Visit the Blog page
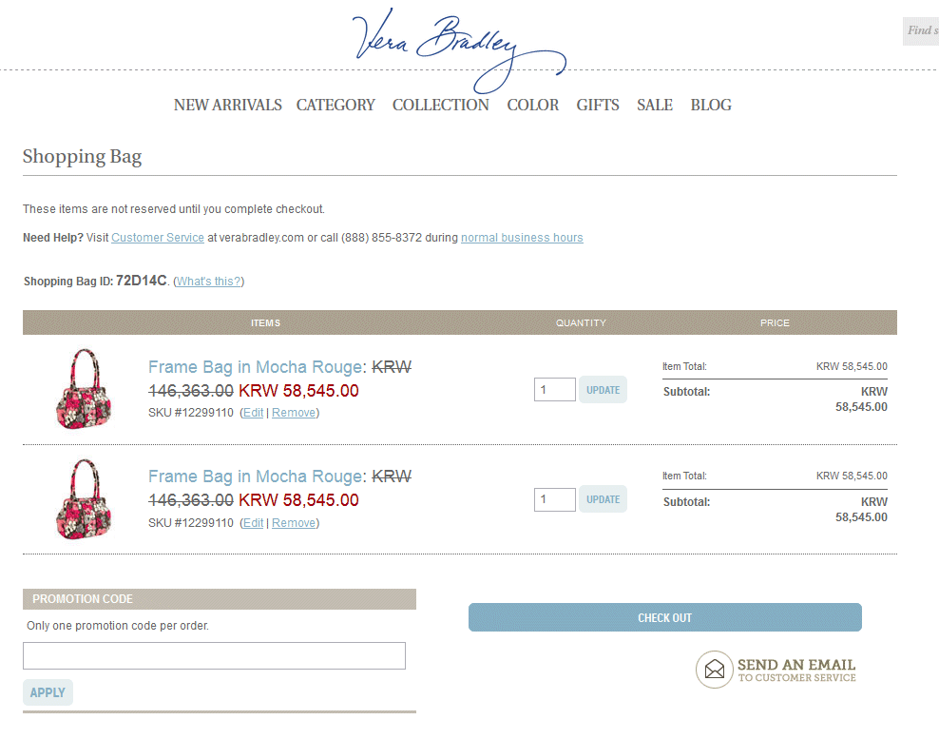939x739 pixels. (x=711, y=106)
